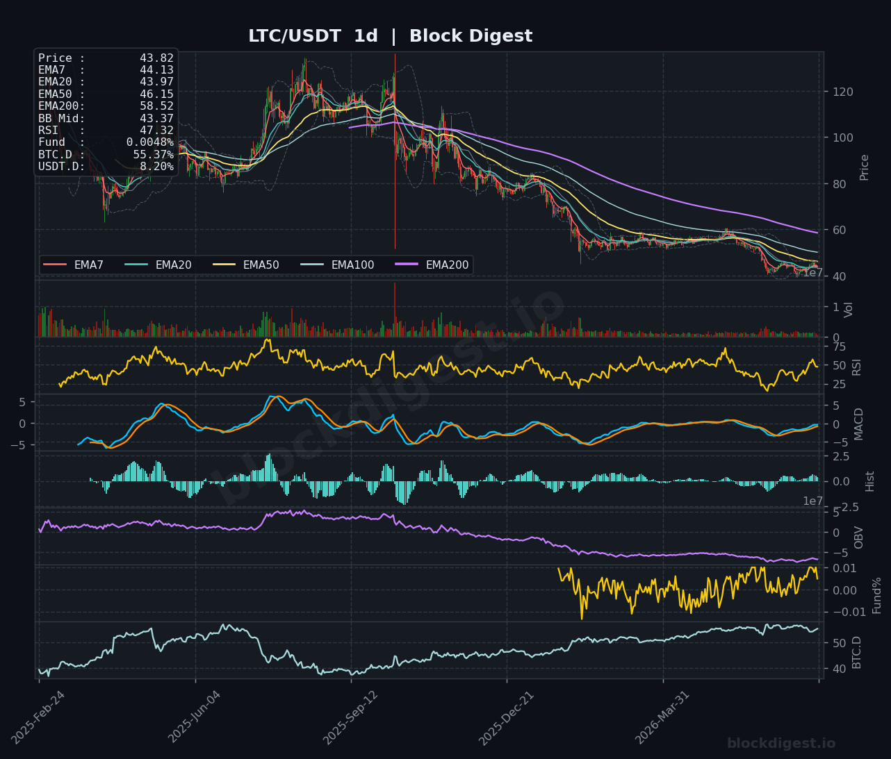891x759 pixels.
Task: Click the BB Mid value 43.37
Action: tap(156, 118)
